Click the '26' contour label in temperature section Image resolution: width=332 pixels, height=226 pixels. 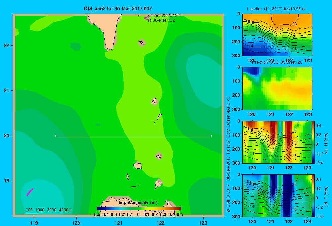pos(295,24)
